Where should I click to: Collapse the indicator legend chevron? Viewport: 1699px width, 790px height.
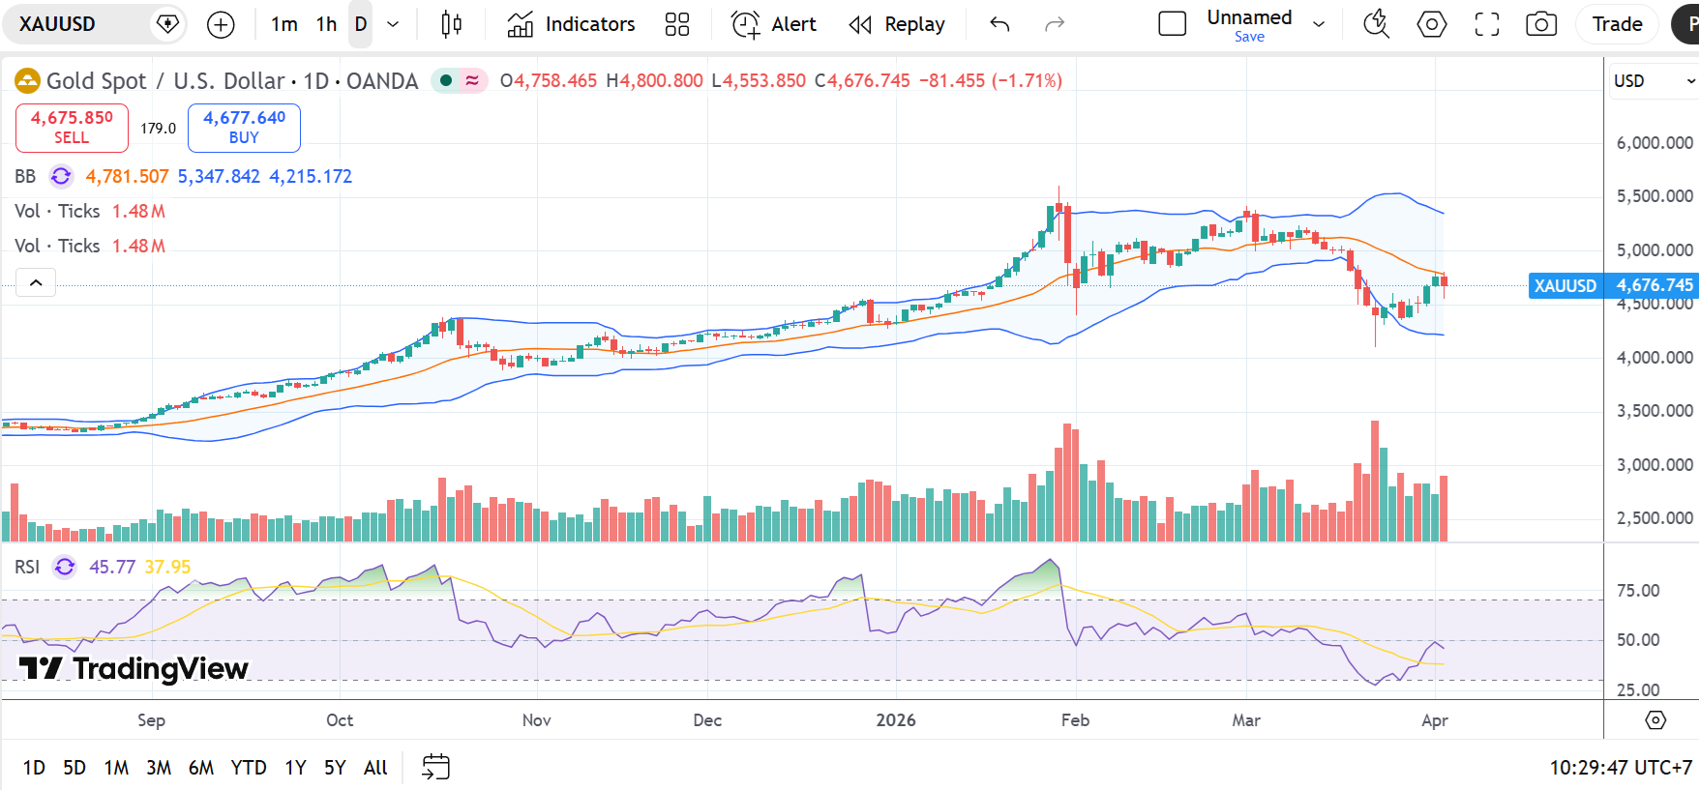pos(36,282)
